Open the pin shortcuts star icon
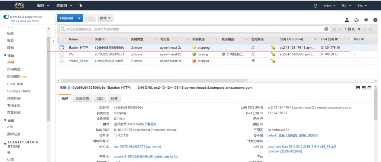The width and height of the screenshot is (381, 162). click(x=81, y=5)
